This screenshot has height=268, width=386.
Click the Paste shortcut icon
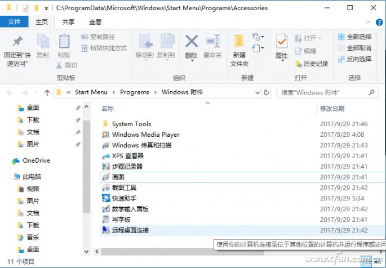(85, 48)
